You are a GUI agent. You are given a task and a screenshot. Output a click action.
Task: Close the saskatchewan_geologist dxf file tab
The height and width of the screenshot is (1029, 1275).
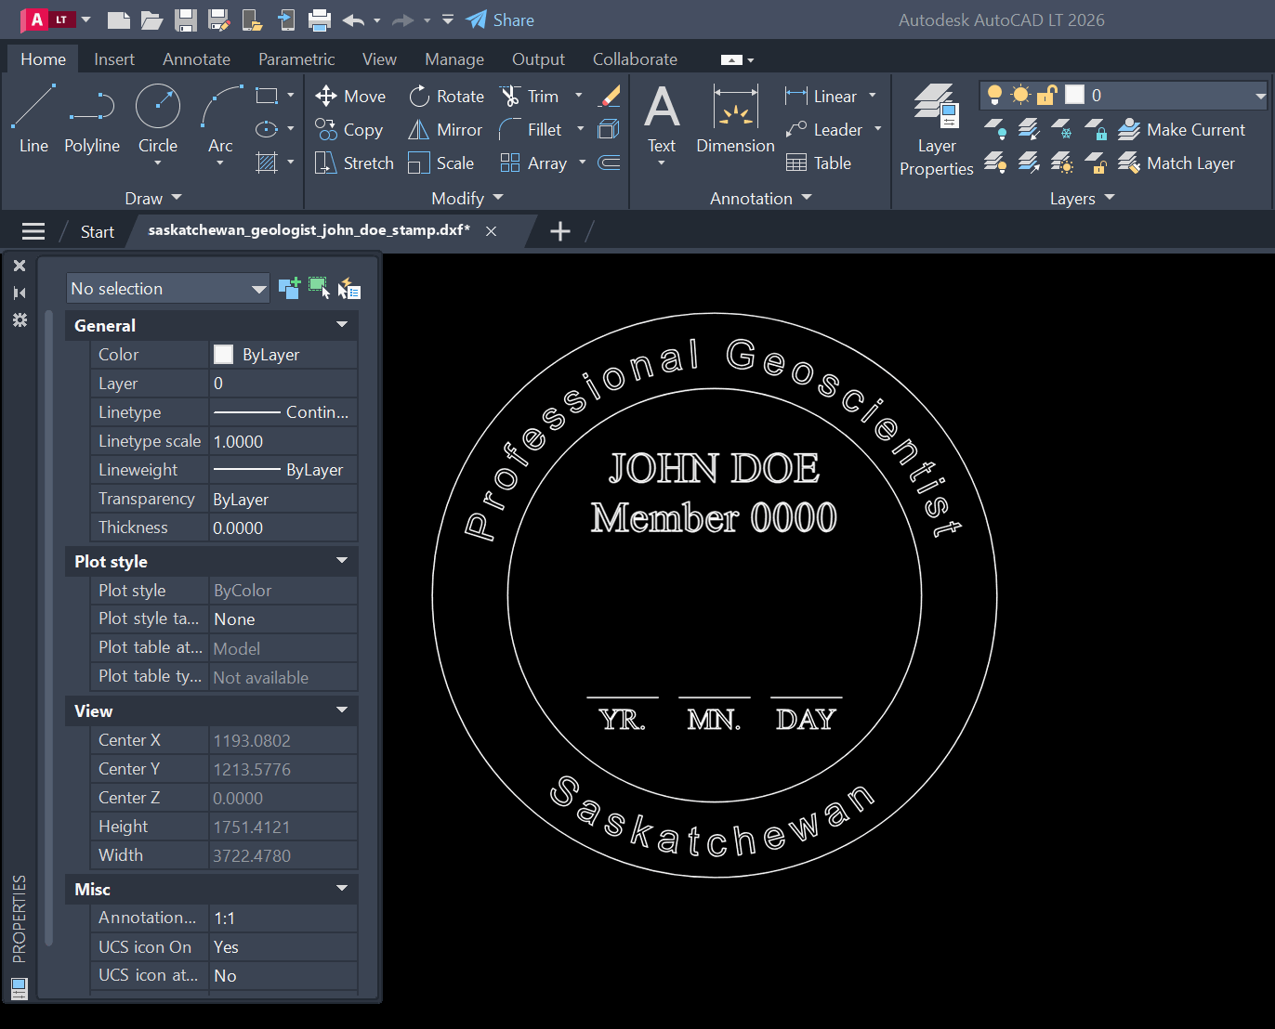pyautogui.click(x=492, y=231)
